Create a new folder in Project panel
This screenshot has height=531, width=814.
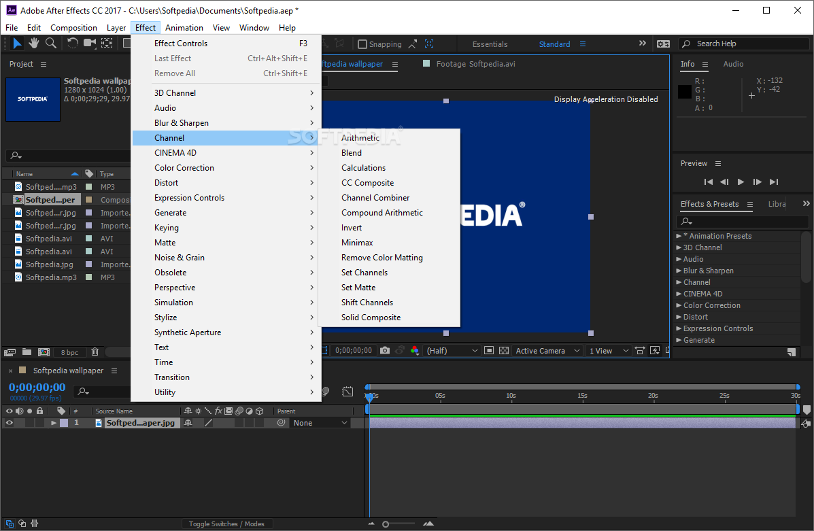[x=27, y=352]
